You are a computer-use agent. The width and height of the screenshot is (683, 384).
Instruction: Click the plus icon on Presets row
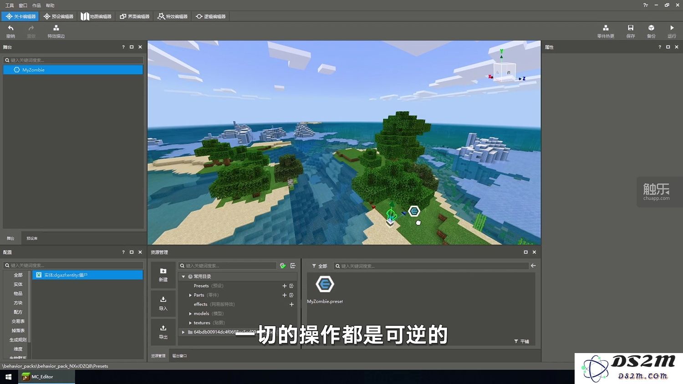point(285,286)
